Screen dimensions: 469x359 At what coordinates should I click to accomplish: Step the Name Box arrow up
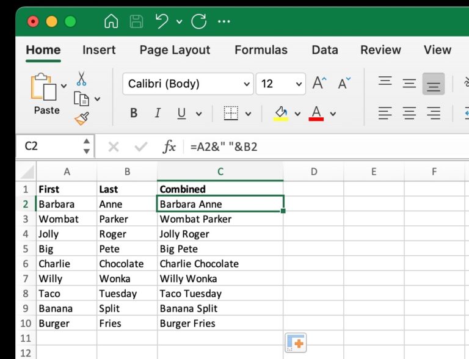pos(87,141)
